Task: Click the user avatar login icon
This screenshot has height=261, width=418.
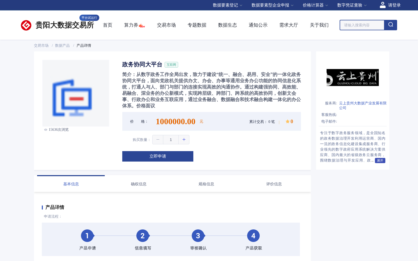Action: pos(383,5)
